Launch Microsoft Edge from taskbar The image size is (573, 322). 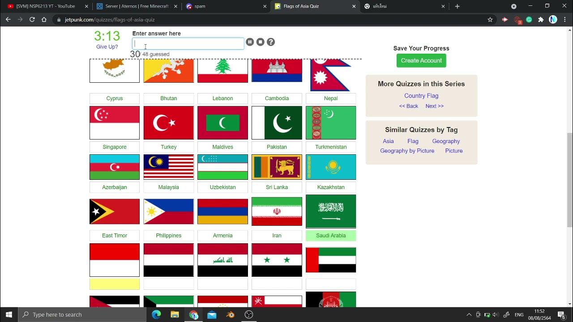click(x=156, y=314)
